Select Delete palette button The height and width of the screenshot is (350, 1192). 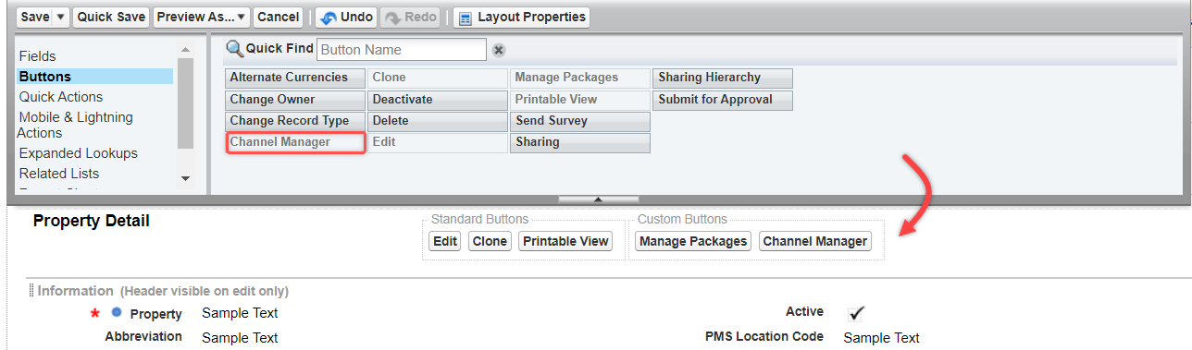(438, 121)
